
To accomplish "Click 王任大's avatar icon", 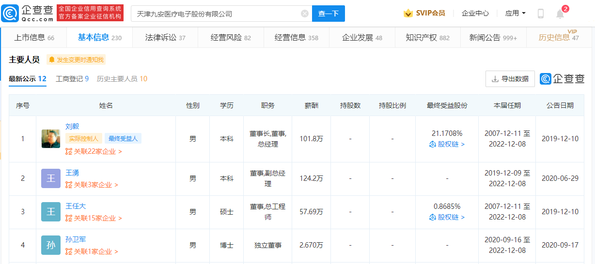I will click(x=51, y=212).
